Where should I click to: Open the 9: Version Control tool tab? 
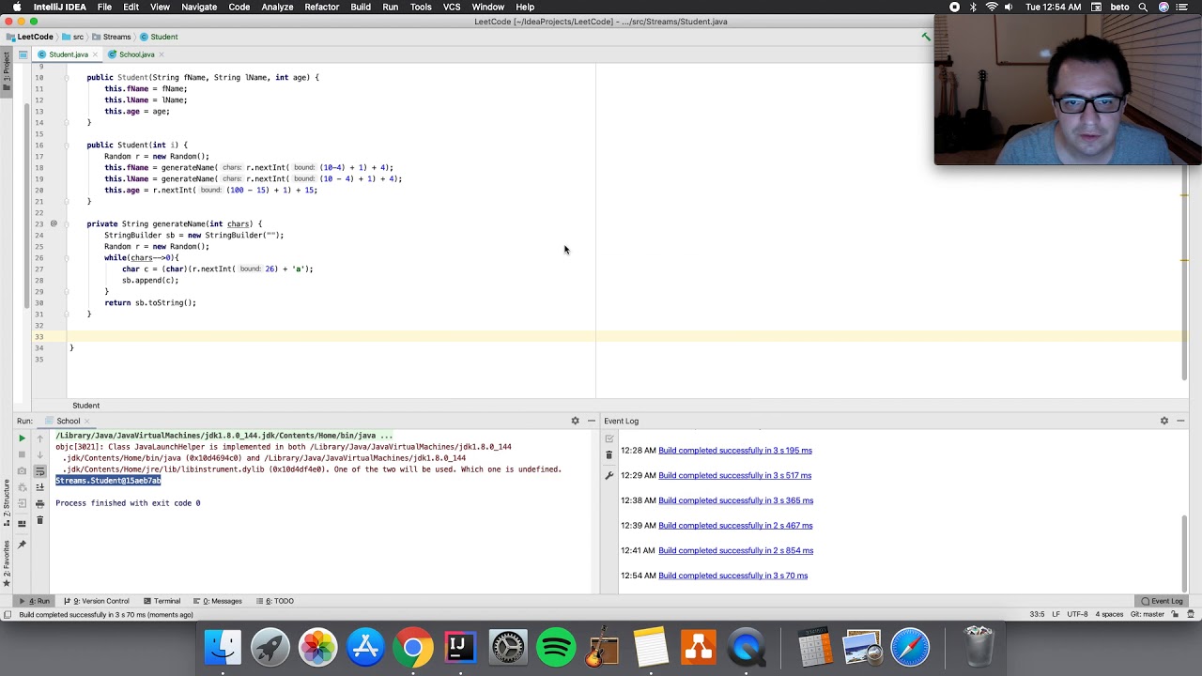[x=97, y=601]
